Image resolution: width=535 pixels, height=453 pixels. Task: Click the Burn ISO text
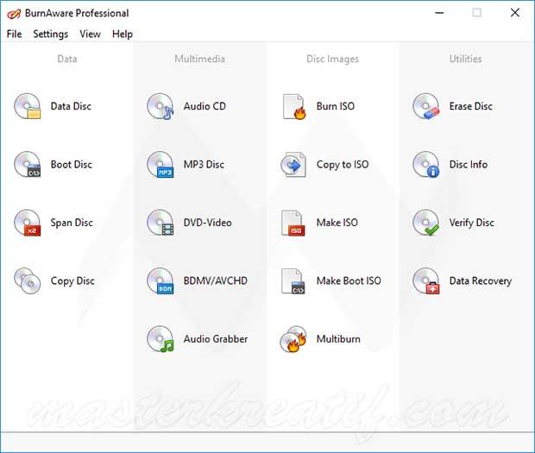pyautogui.click(x=336, y=106)
